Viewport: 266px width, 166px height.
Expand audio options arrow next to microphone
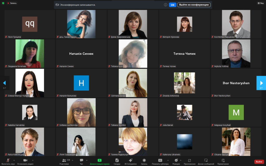tap(14, 160)
